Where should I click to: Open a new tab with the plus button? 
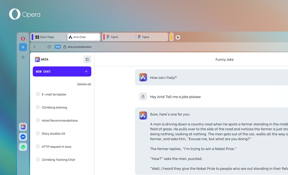click(178, 37)
